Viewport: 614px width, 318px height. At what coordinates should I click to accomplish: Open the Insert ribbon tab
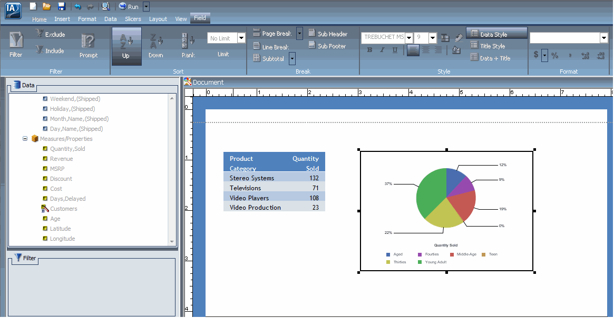[62, 19]
